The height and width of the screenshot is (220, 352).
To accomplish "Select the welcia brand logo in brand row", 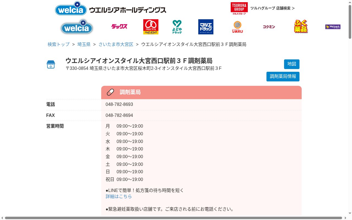I will pos(77,27).
